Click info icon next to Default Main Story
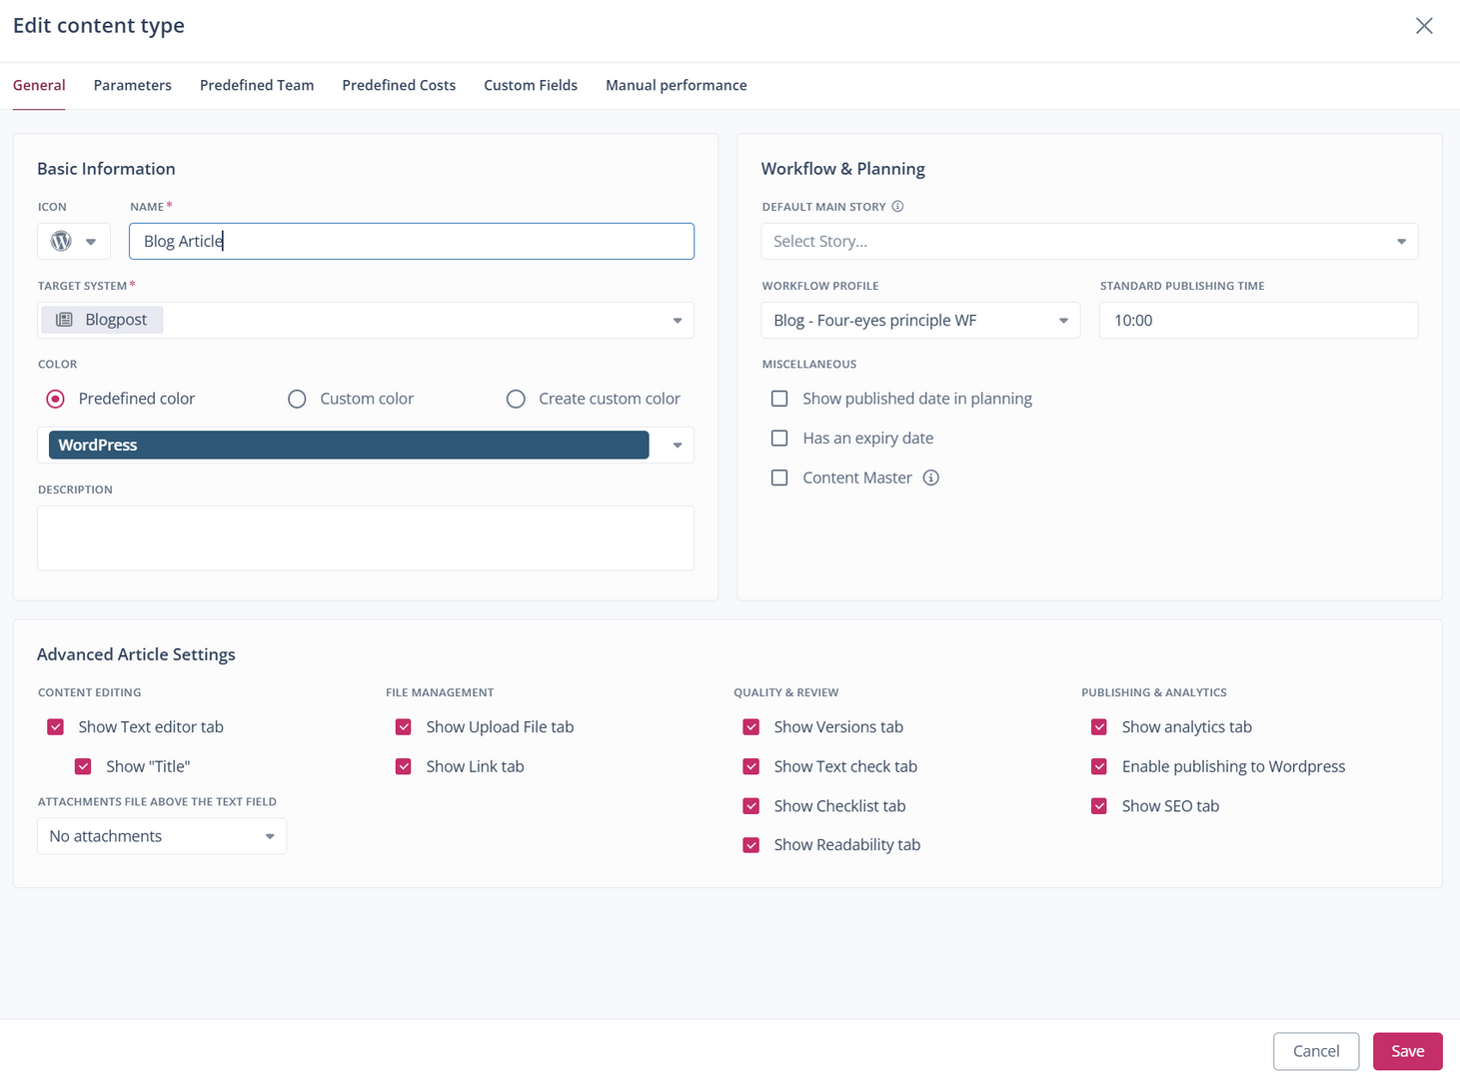The image size is (1460, 1079). [897, 207]
